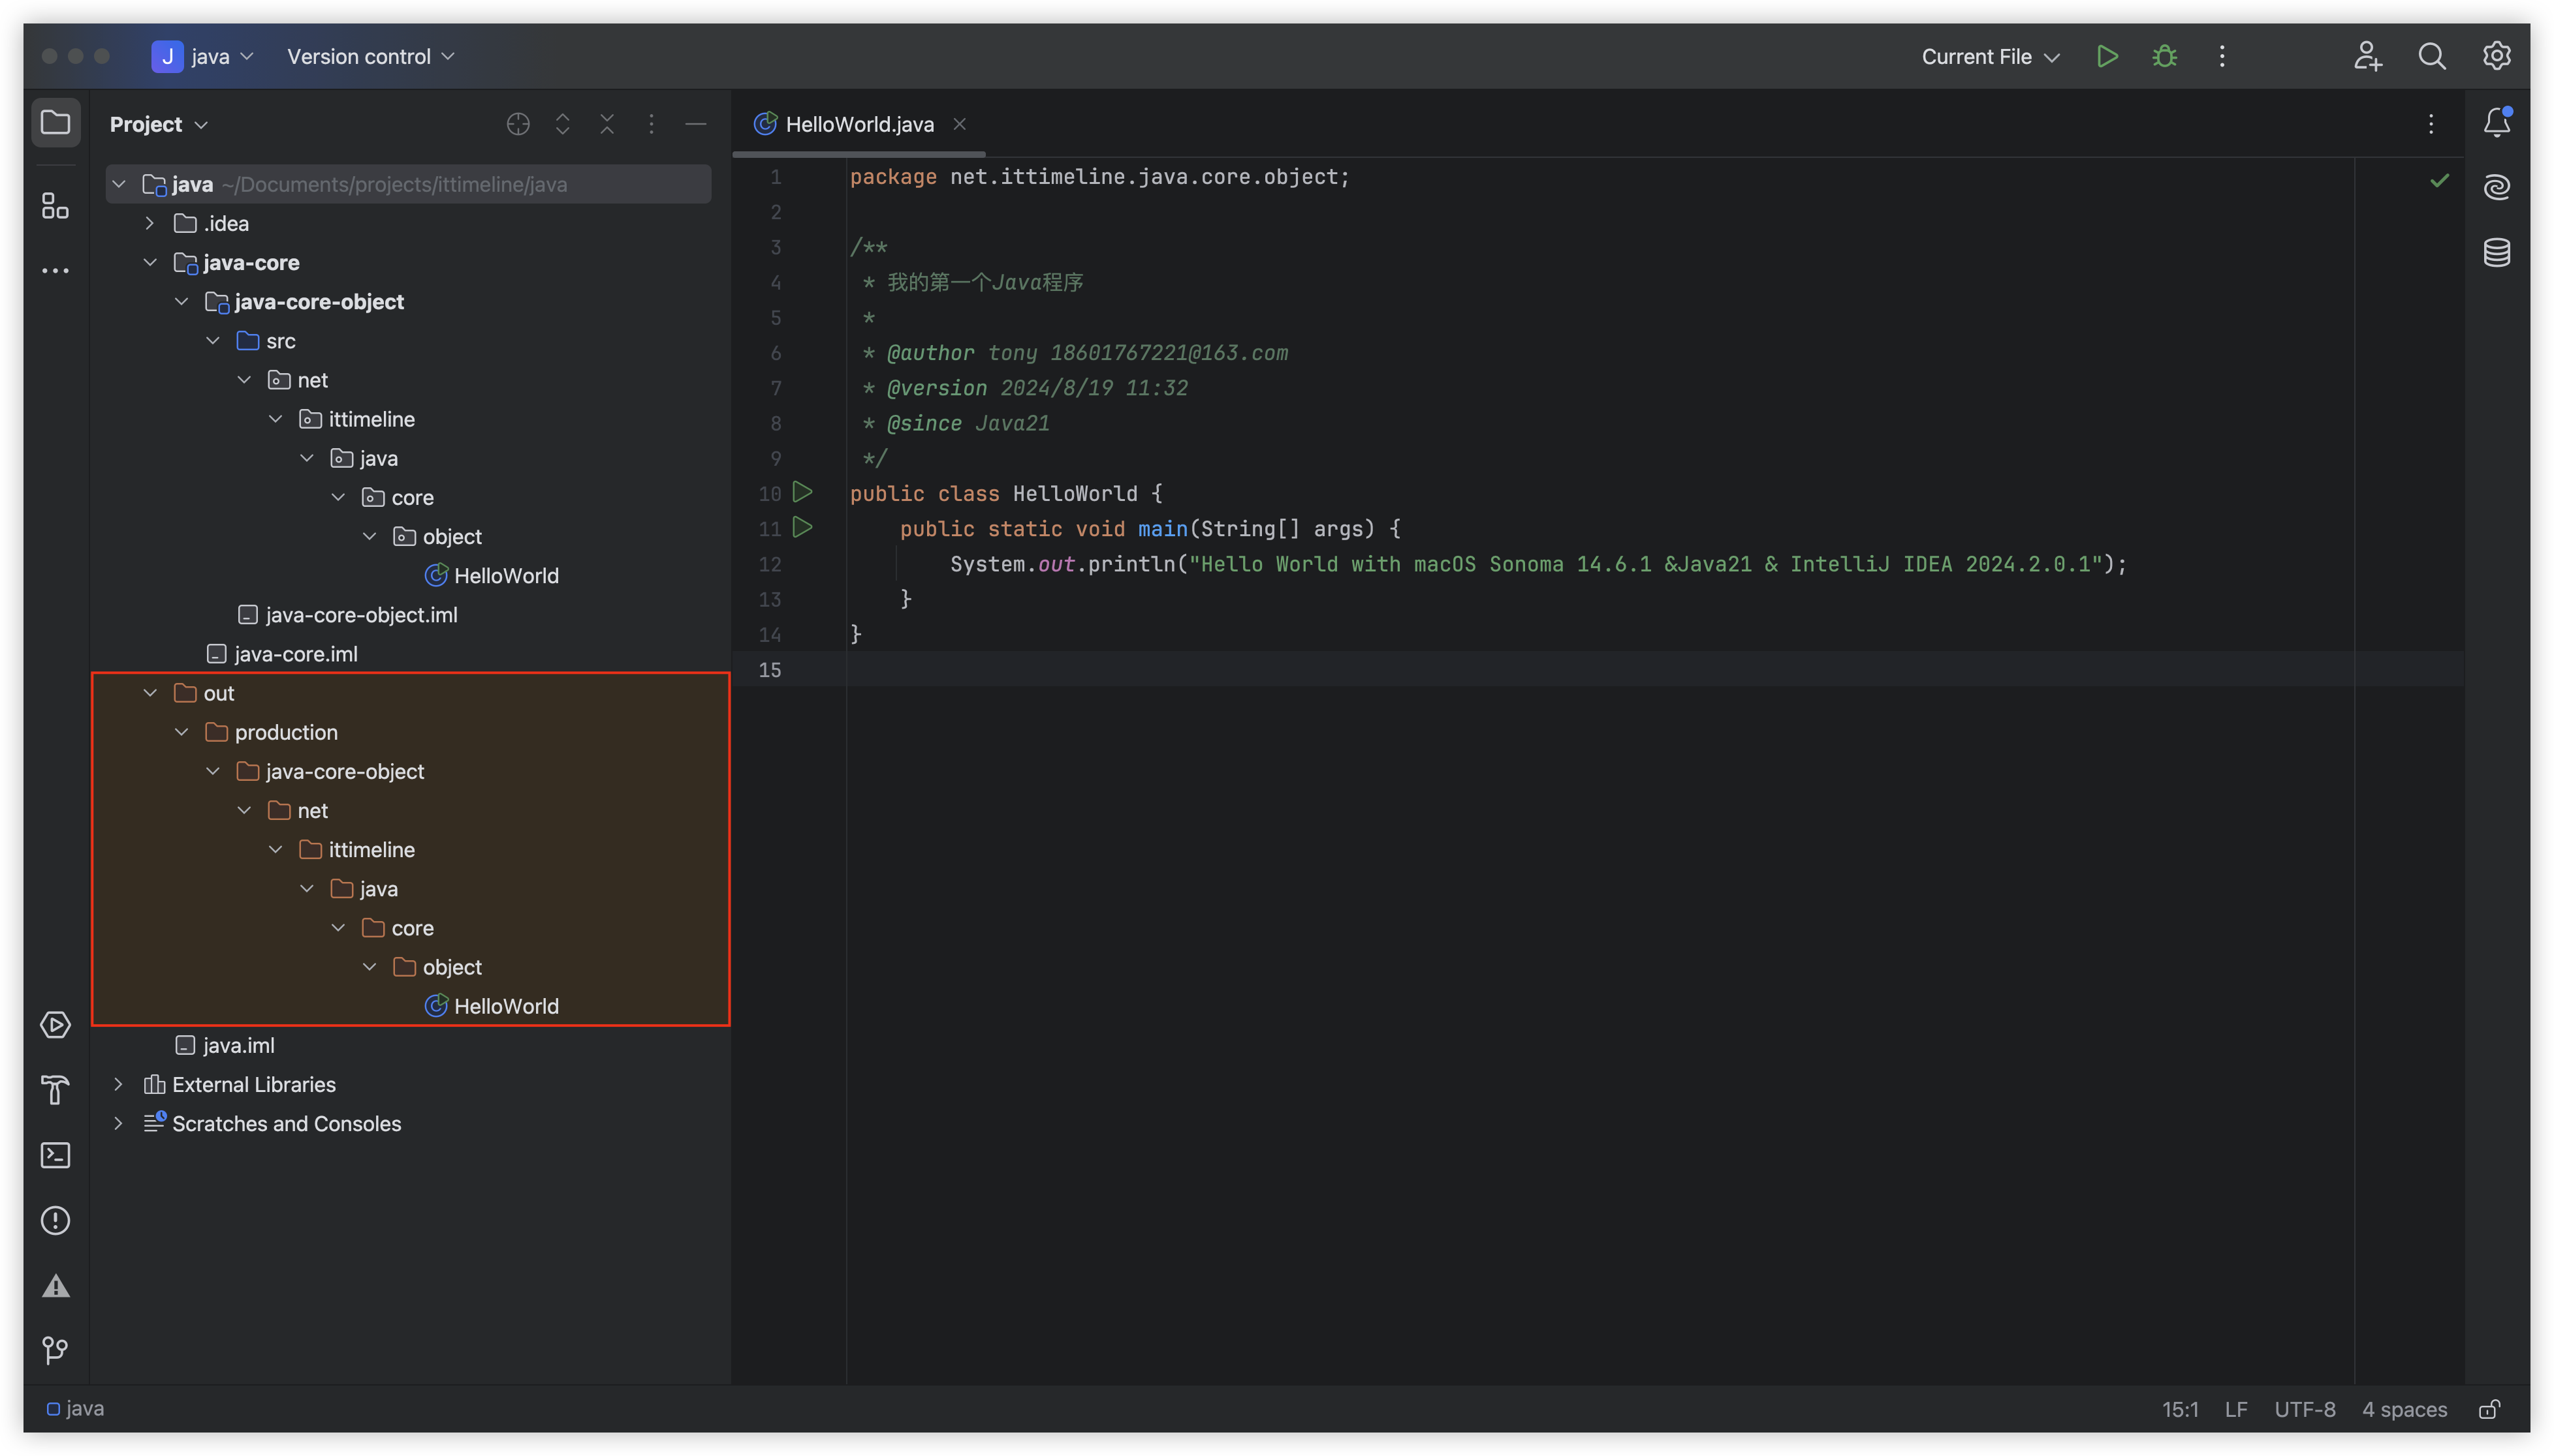2554x1456 pixels.
Task: Click the Search Everywhere magnifier icon
Action: point(2432,57)
